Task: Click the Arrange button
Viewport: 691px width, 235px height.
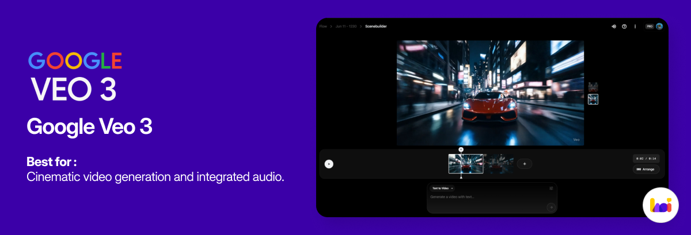Action: click(646, 169)
